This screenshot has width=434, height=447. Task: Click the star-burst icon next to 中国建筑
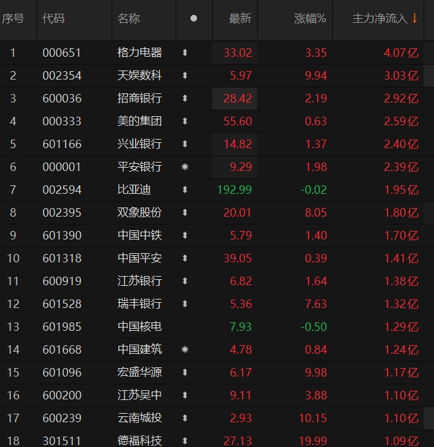185,350
